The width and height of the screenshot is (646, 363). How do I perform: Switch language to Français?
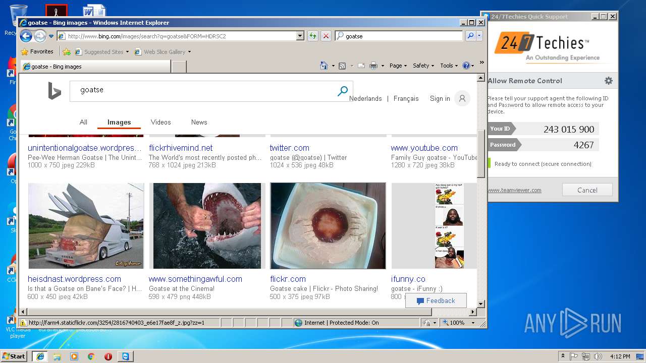[406, 99]
